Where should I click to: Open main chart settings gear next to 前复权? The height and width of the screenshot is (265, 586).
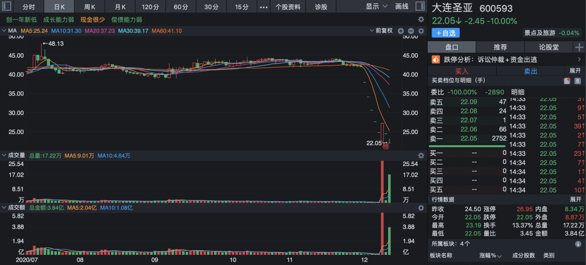point(421,31)
